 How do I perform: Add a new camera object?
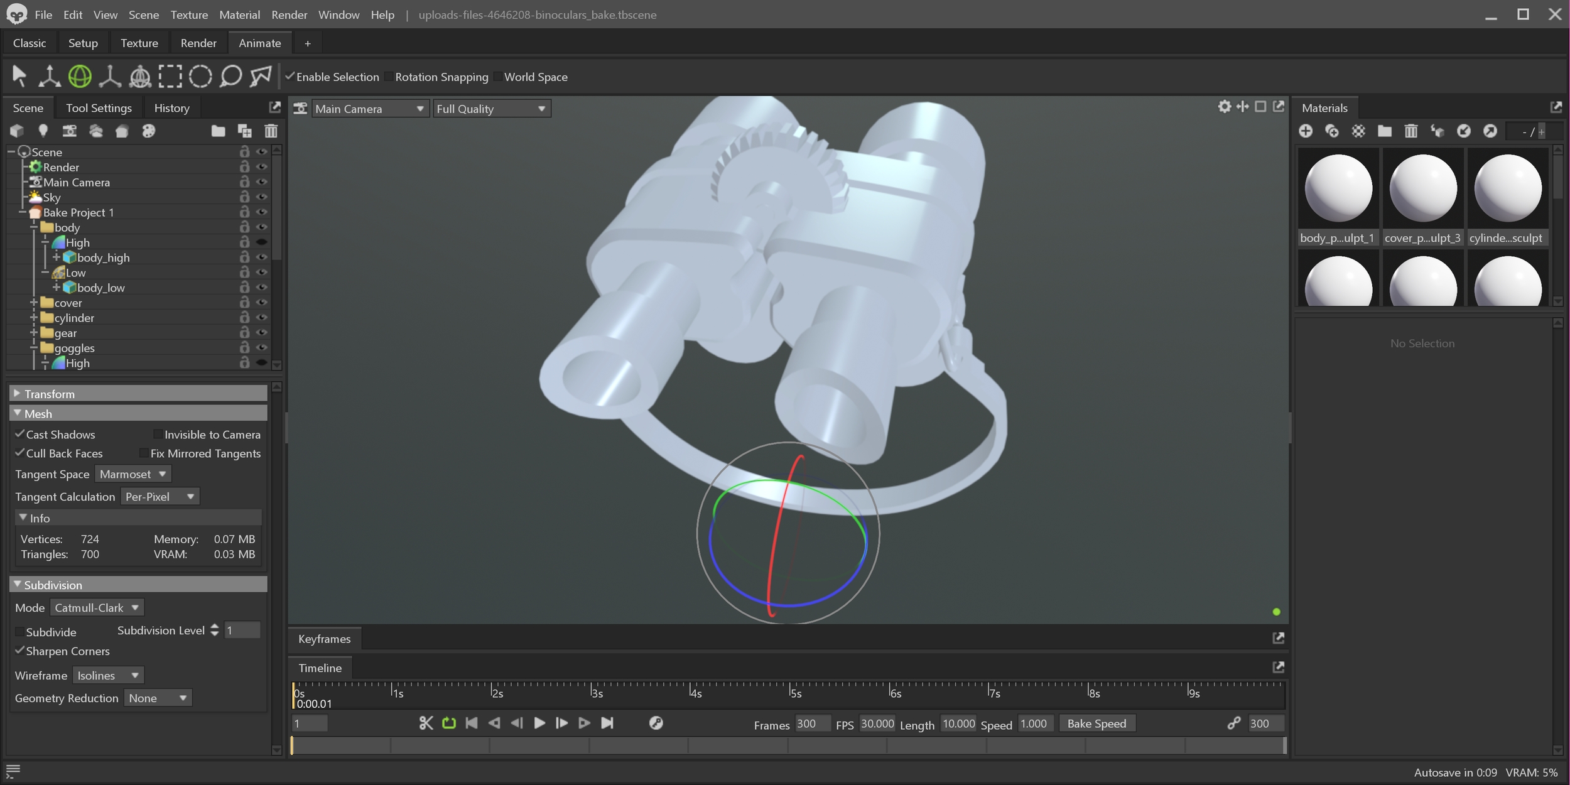point(69,131)
